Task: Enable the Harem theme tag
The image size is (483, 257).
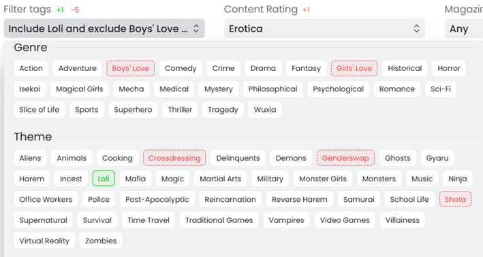Action: [32, 179]
